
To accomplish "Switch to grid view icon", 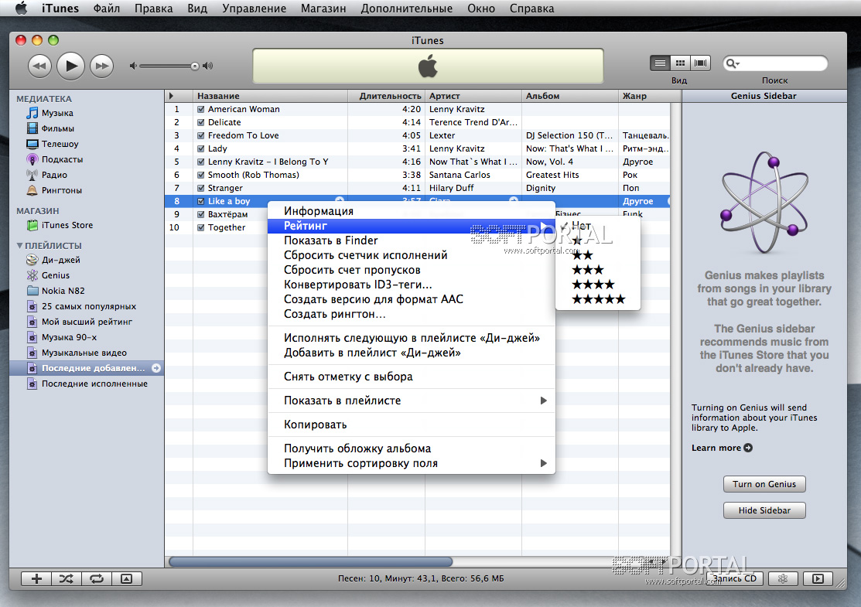I will click(x=680, y=63).
